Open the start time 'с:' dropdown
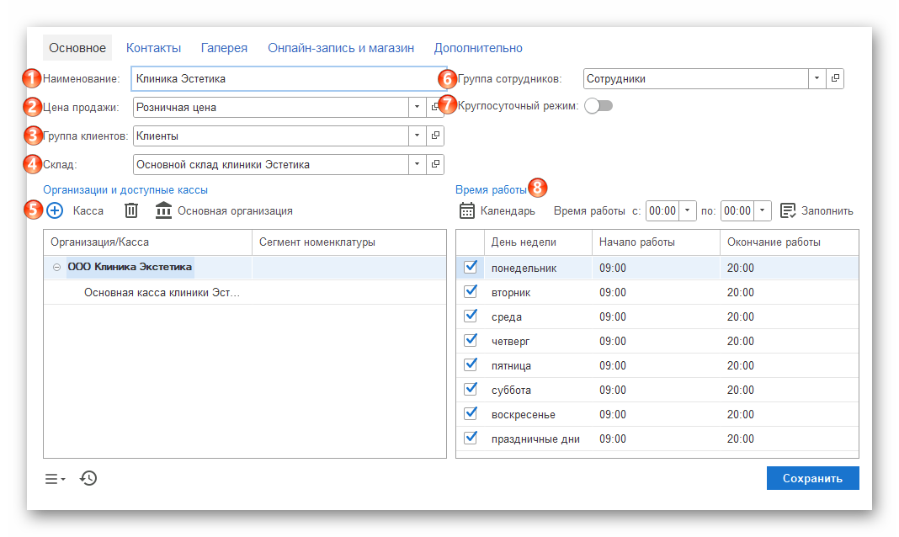 coord(688,210)
